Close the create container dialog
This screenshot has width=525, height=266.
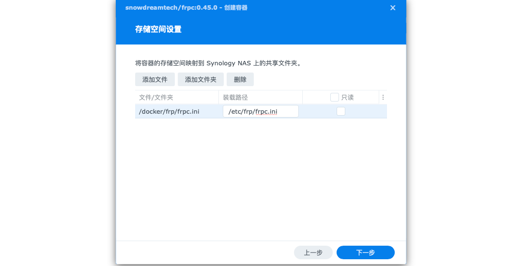(393, 8)
